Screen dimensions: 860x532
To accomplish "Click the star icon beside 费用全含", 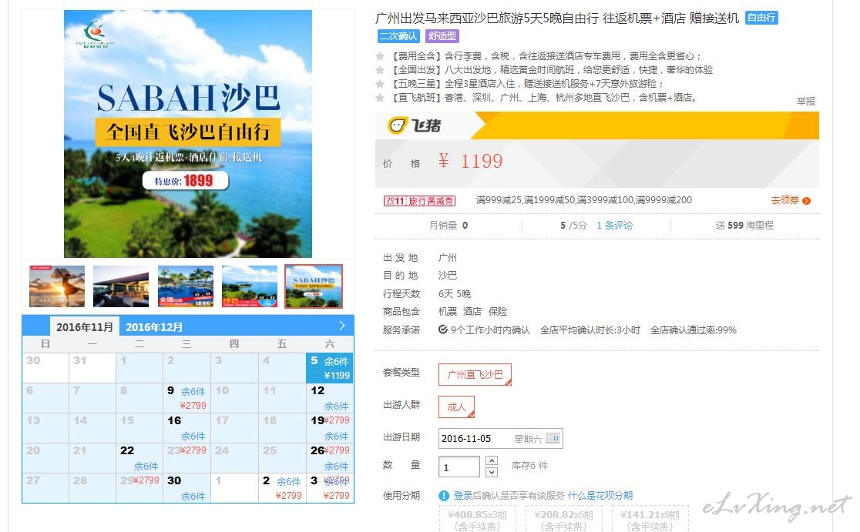I will (380, 56).
